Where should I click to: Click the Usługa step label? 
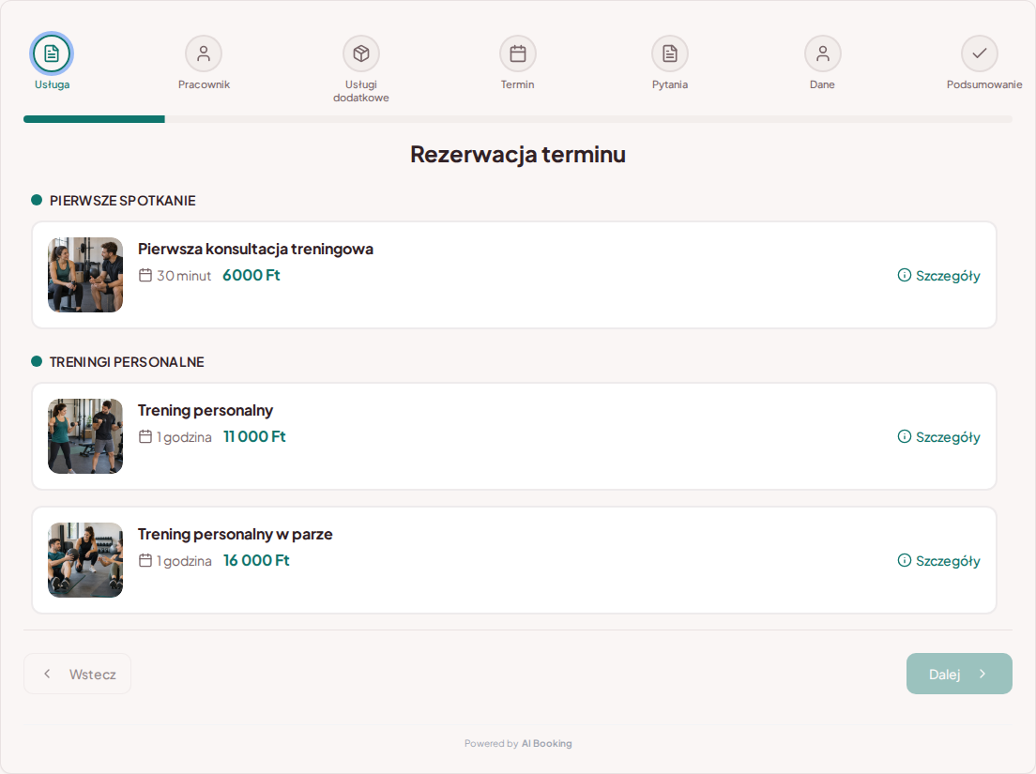tap(53, 84)
